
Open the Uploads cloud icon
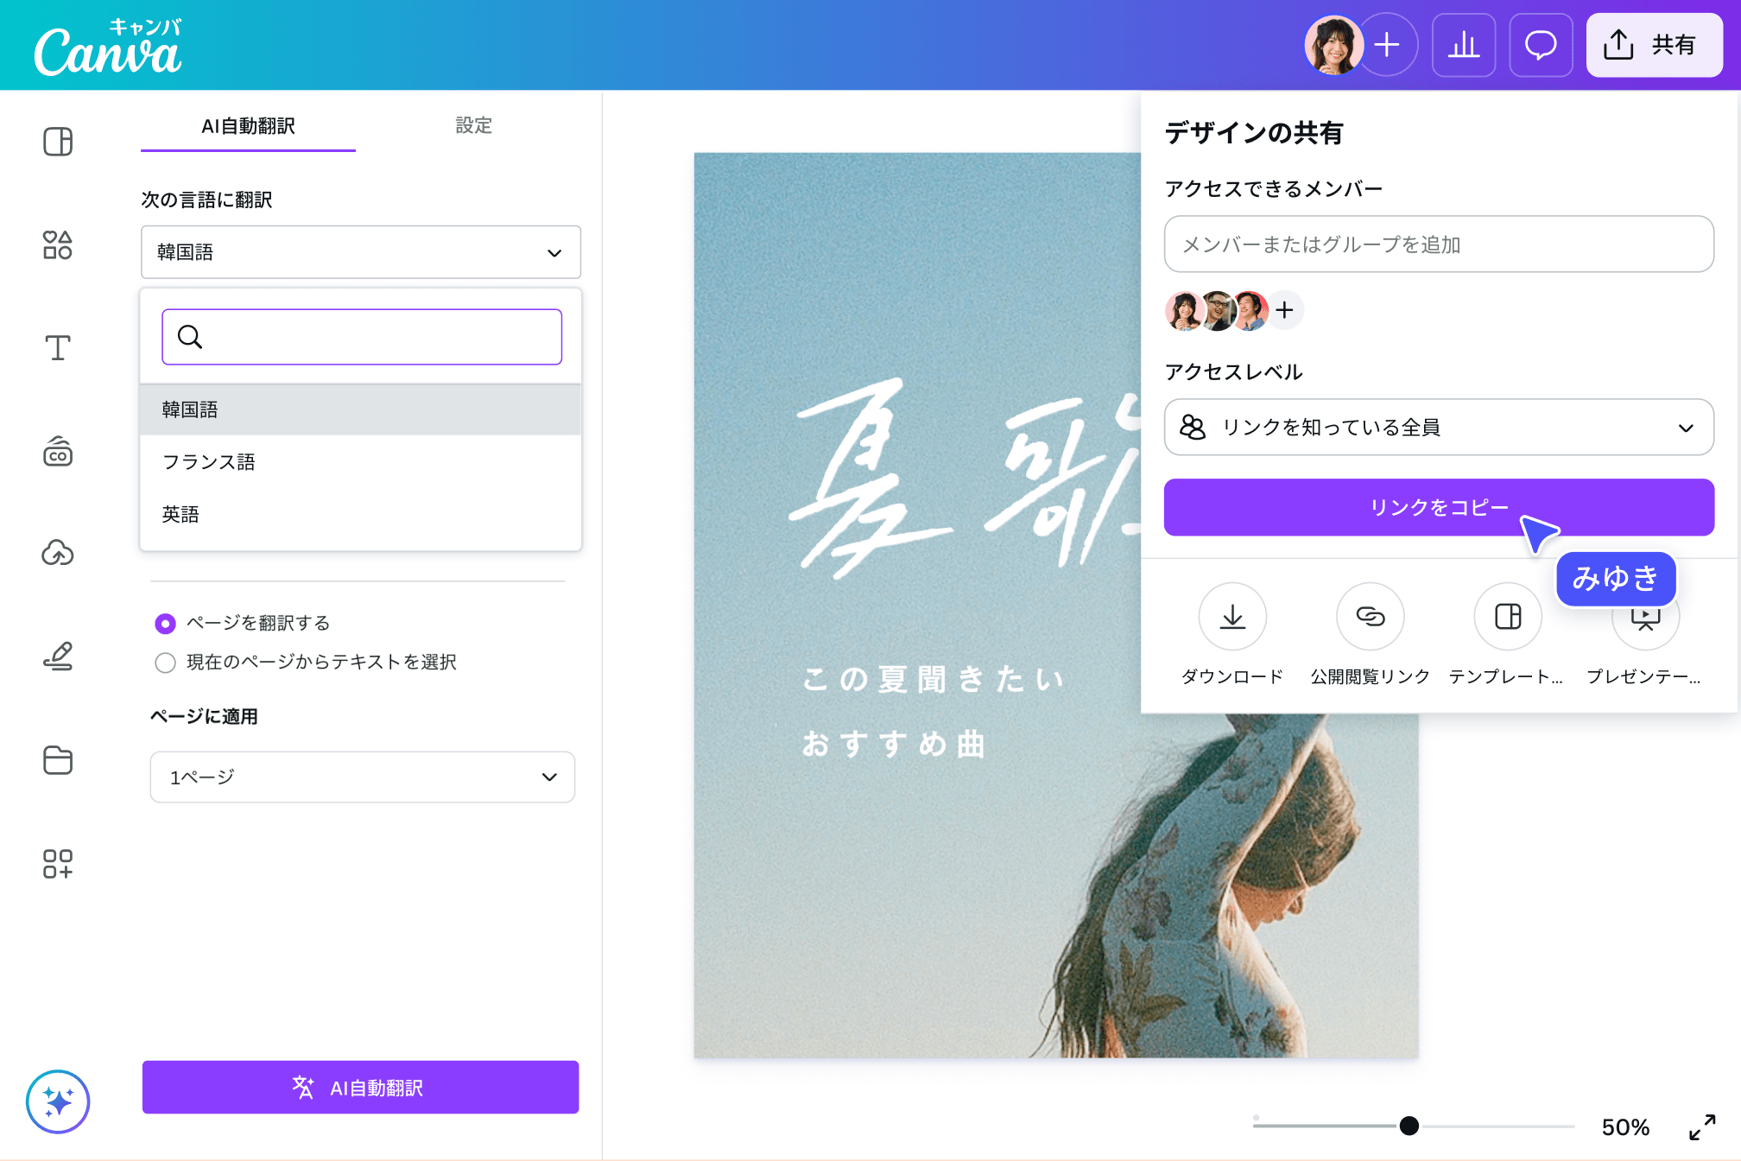58,553
